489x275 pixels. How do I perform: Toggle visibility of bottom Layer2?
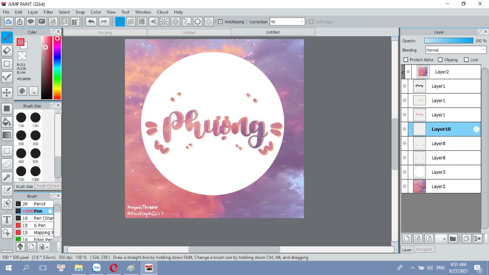pos(404,187)
